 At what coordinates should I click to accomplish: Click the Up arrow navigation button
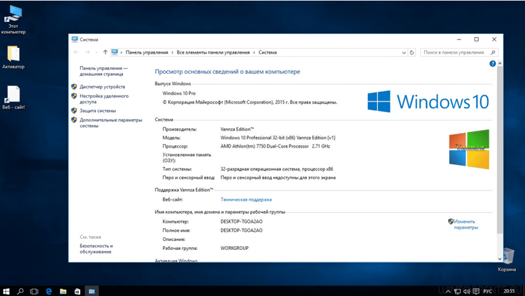tap(105, 52)
